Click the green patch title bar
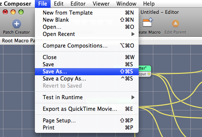This screenshot has width=202, height=137. (x=145, y=68)
